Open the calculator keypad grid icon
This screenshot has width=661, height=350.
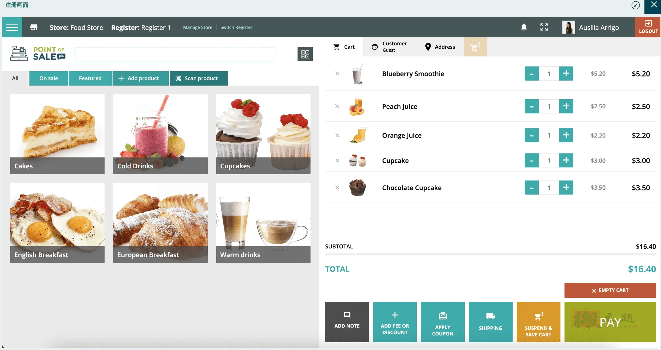click(305, 54)
